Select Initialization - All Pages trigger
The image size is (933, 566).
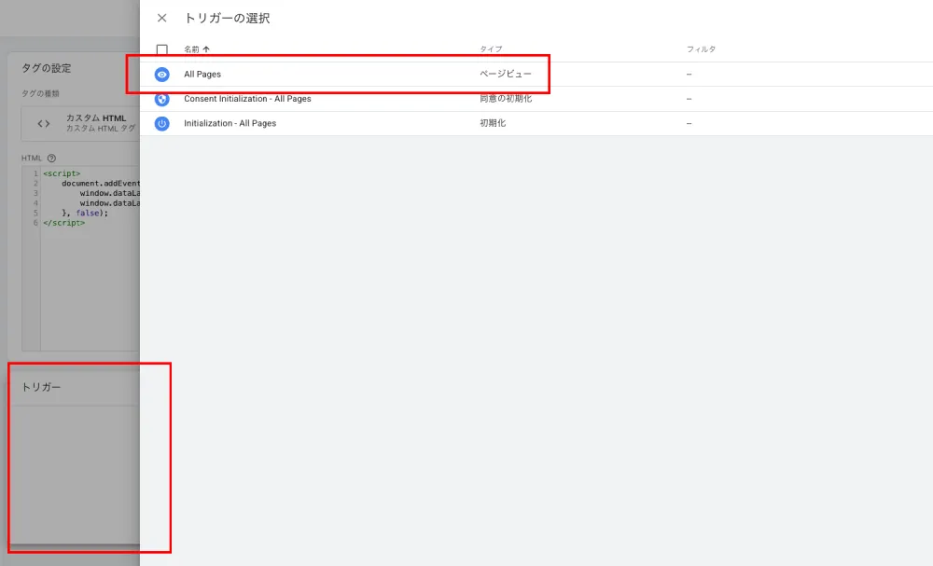[230, 124]
